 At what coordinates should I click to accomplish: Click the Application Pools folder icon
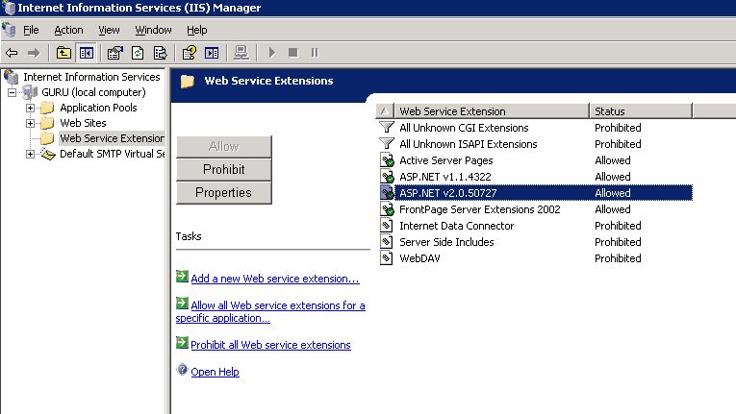coord(47,109)
